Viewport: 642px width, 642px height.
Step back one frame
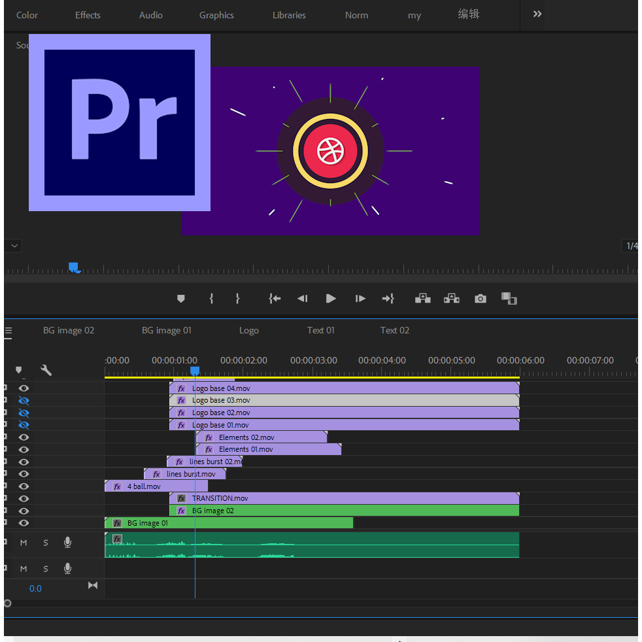303,299
